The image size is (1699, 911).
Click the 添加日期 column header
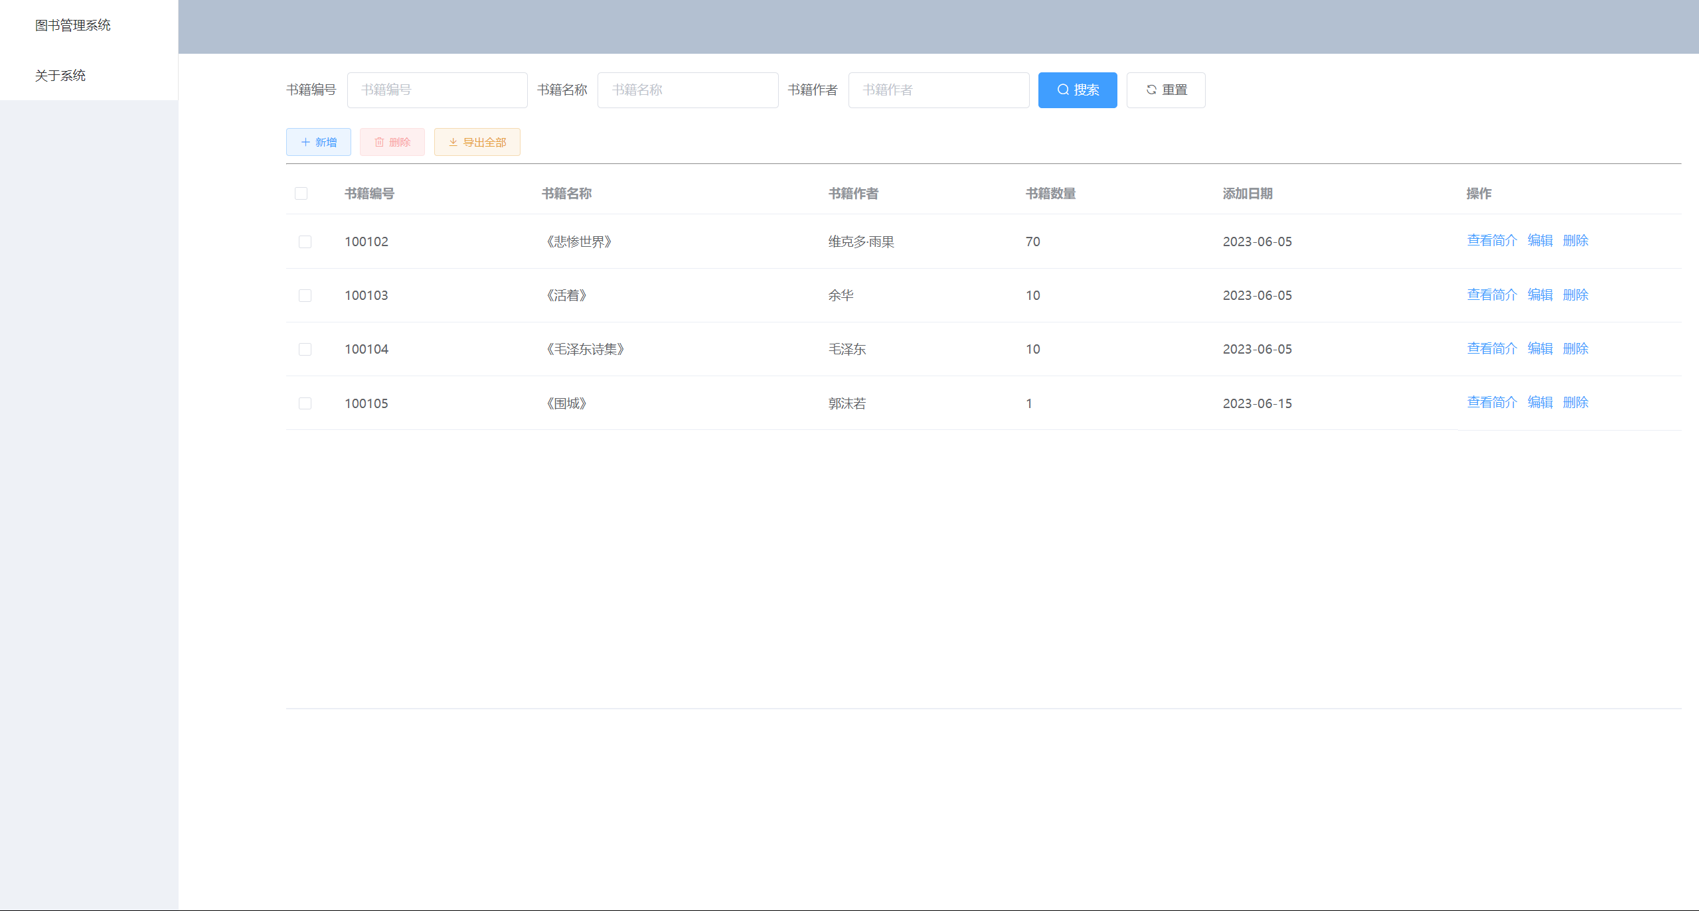[x=1248, y=194]
